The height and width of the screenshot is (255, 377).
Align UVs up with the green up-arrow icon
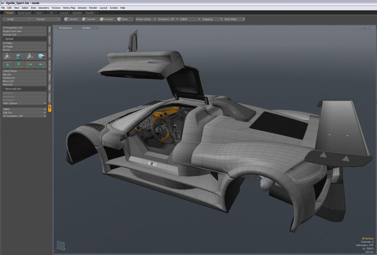point(8,65)
